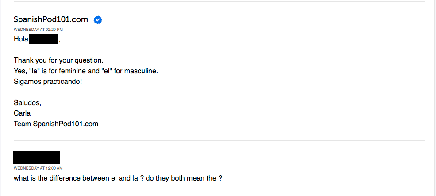Click the word masculine in the reply
Image resolution: width=436 pixels, height=196 pixels.
(141, 71)
